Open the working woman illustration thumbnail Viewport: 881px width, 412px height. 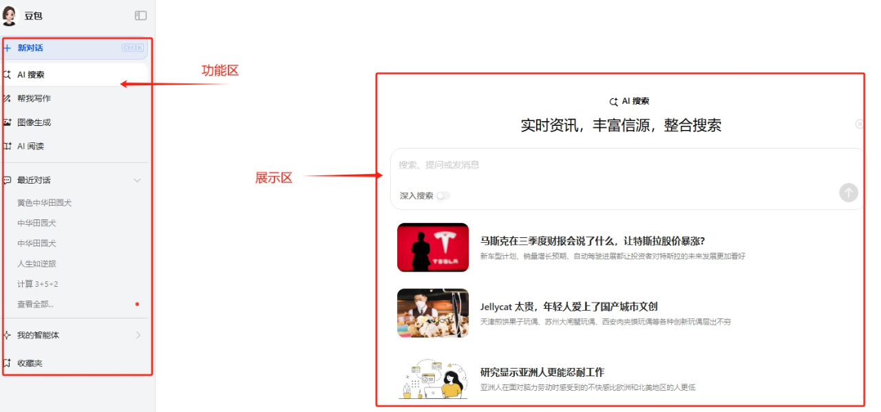pos(433,378)
